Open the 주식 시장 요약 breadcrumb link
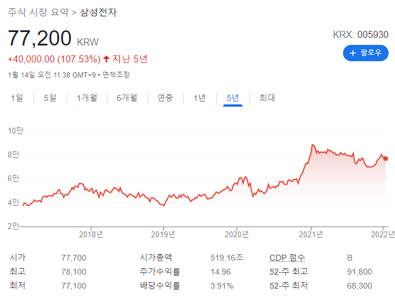The image size is (395, 302). click(39, 12)
